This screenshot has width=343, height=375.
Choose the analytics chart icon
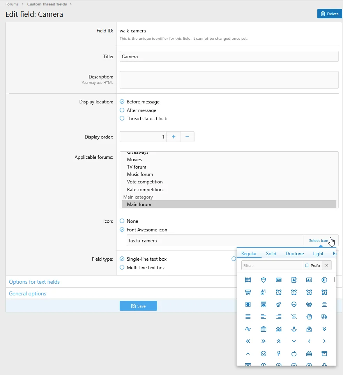pyautogui.click(x=279, y=329)
